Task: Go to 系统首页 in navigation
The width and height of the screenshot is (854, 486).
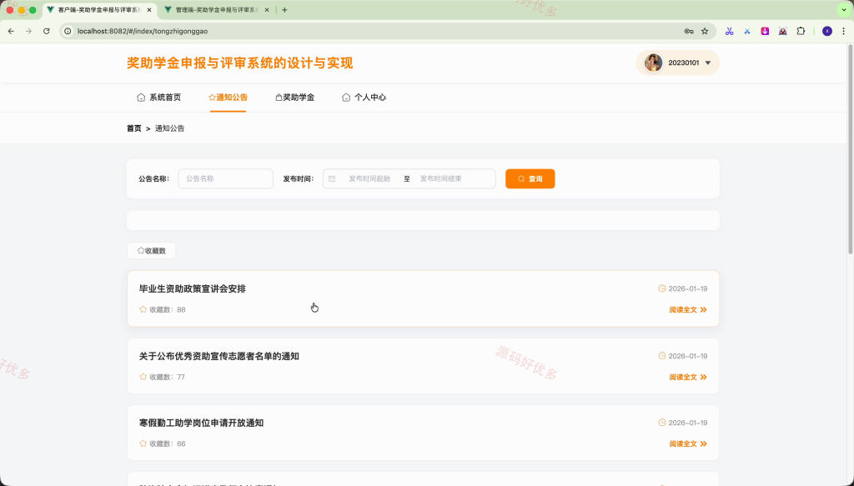Action: click(x=158, y=98)
